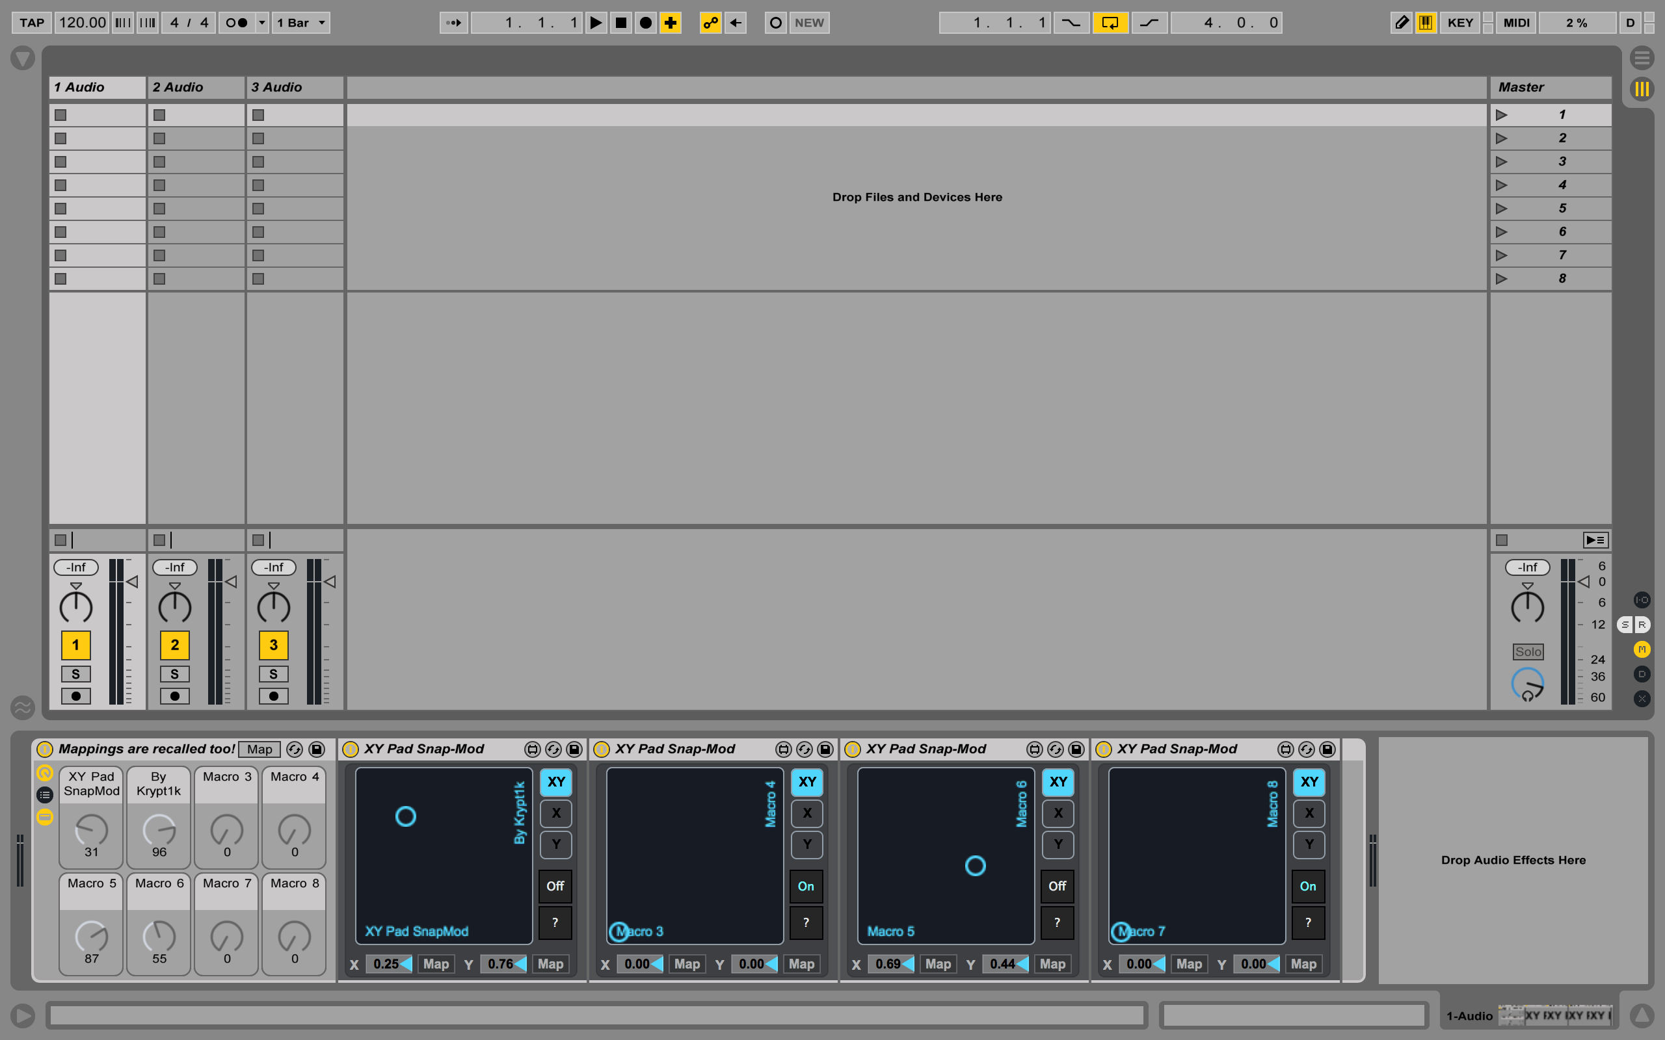Click the Arrangement Record button
Screen dimensions: 1665x1040
pos(645,23)
